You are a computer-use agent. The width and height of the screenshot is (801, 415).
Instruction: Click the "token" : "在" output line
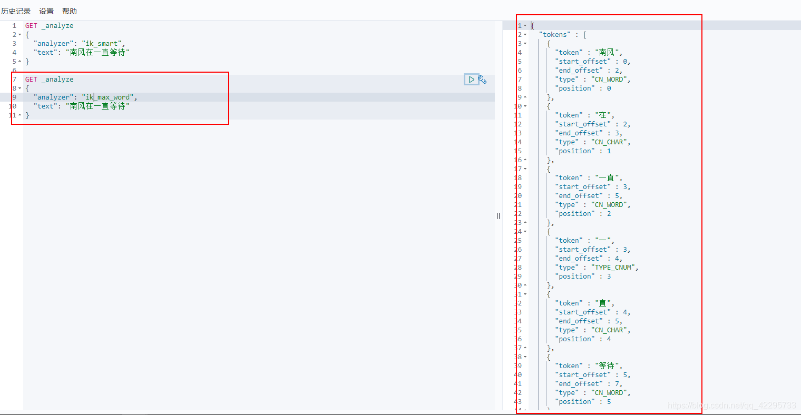[585, 115]
